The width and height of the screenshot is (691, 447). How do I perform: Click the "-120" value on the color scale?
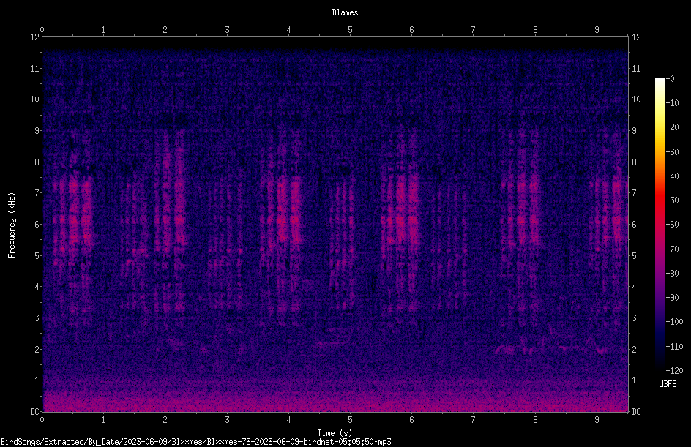point(674,371)
